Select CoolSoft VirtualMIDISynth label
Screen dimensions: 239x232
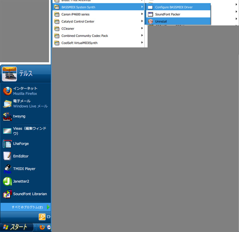point(79,43)
